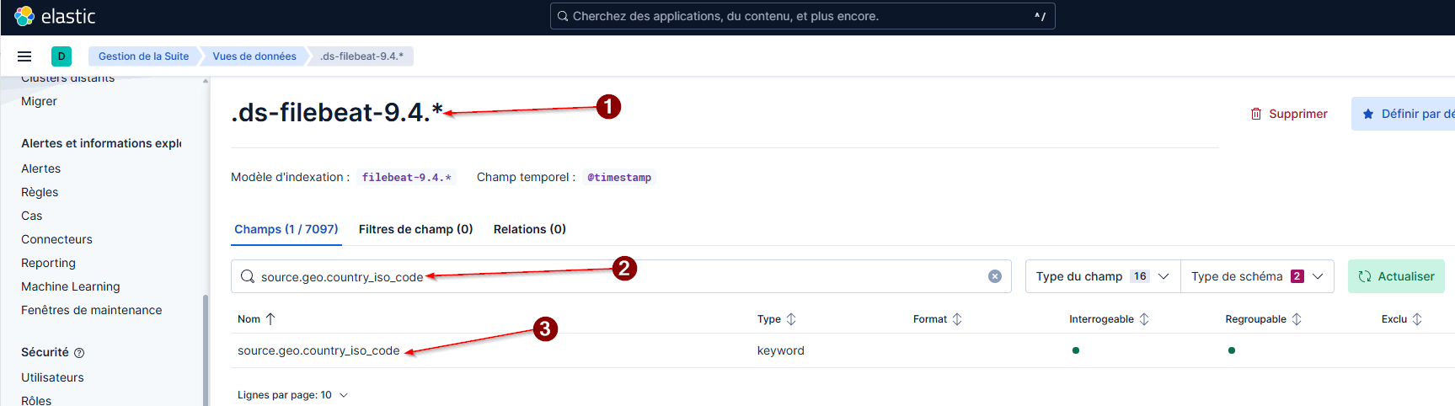The width and height of the screenshot is (1455, 406).
Task: Go to Gestion de la Suite breadcrumb
Action: 143,56
